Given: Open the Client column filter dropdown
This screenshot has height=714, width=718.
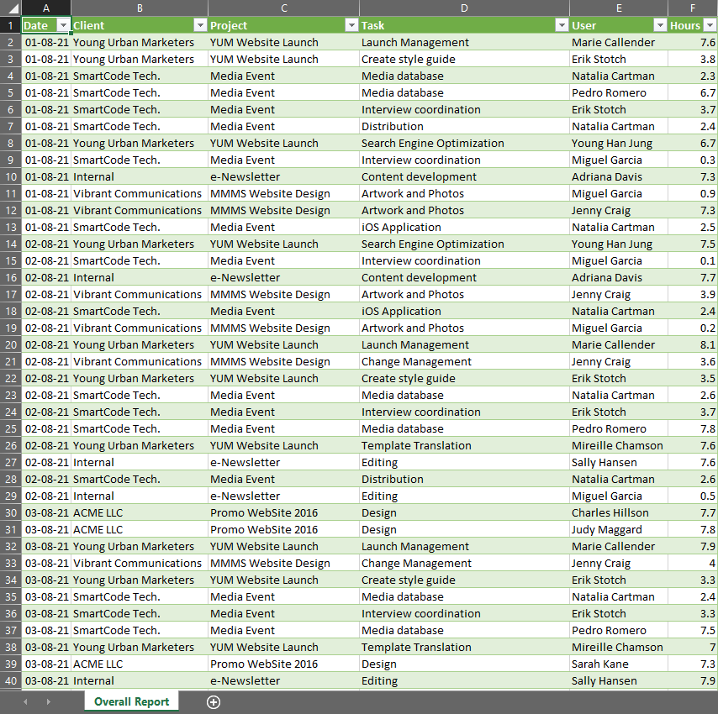Looking at the screenshot, I should point(200,25).
